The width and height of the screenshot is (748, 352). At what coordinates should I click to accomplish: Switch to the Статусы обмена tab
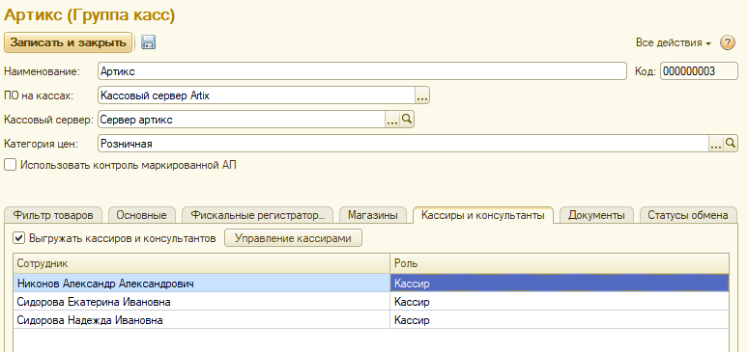click(x=688, y=215)
